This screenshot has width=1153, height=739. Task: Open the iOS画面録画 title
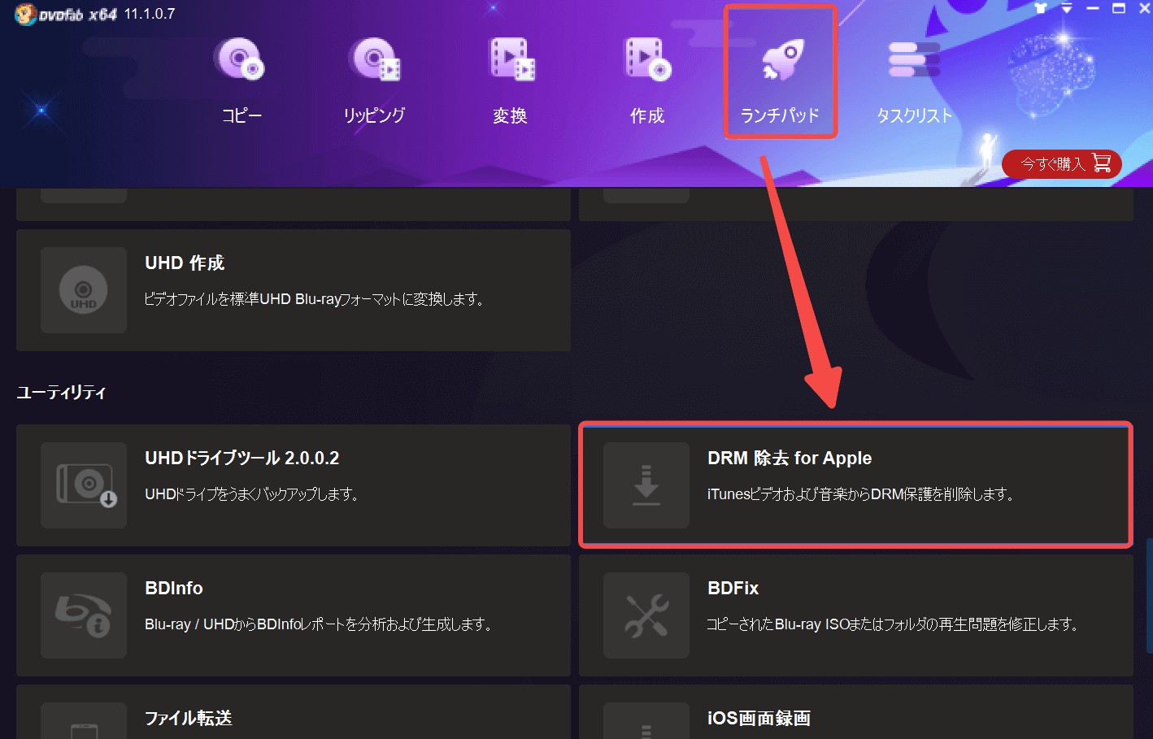click(x=759, y=718)
